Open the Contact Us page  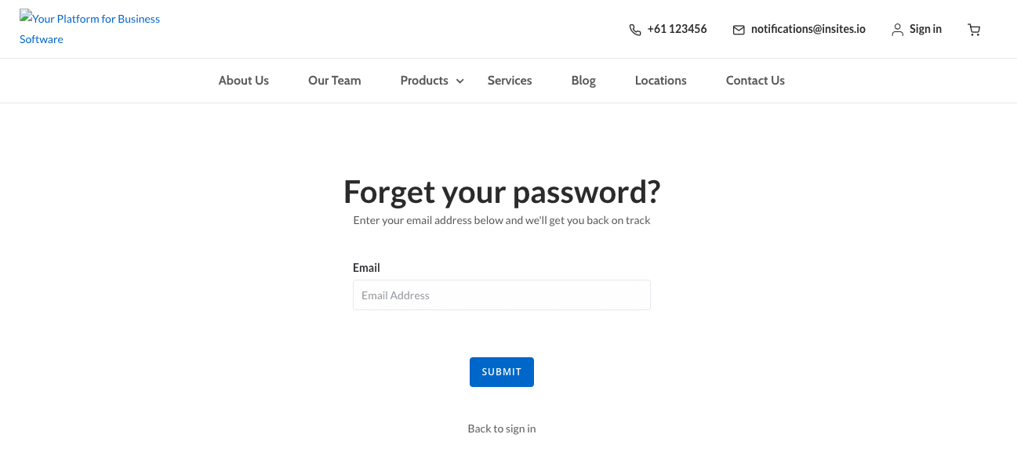(755, 81)
